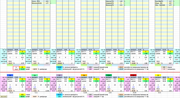This screenshot has height=98, width=180.
Task: Click the 48,28 pass-rate cell
Action: pyautogui.click(x=115, y=77)
